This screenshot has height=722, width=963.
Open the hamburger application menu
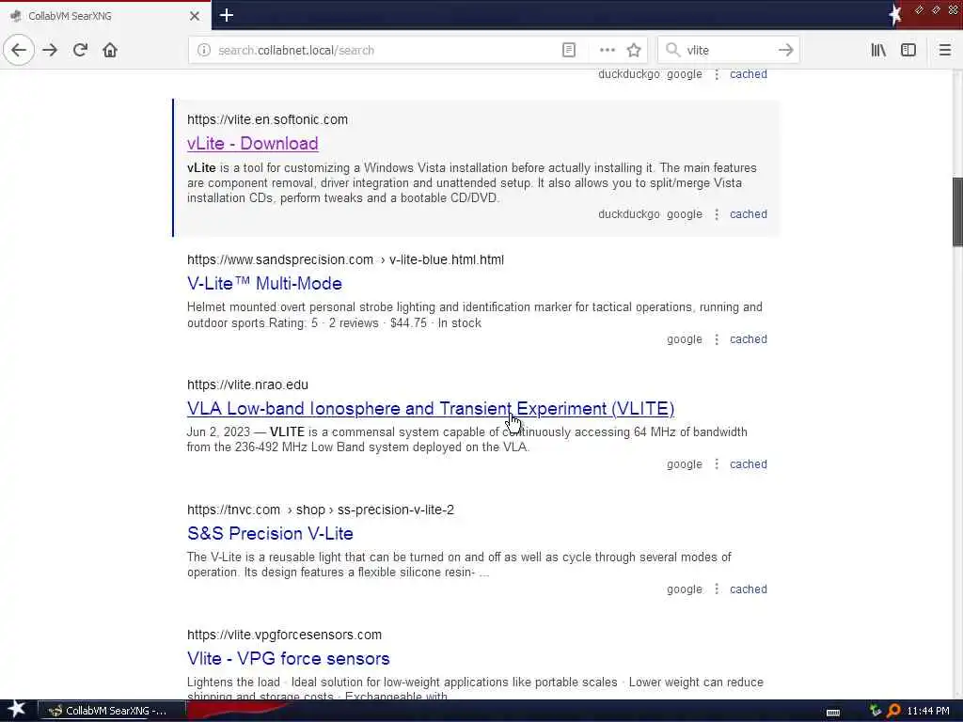[944, 51]
